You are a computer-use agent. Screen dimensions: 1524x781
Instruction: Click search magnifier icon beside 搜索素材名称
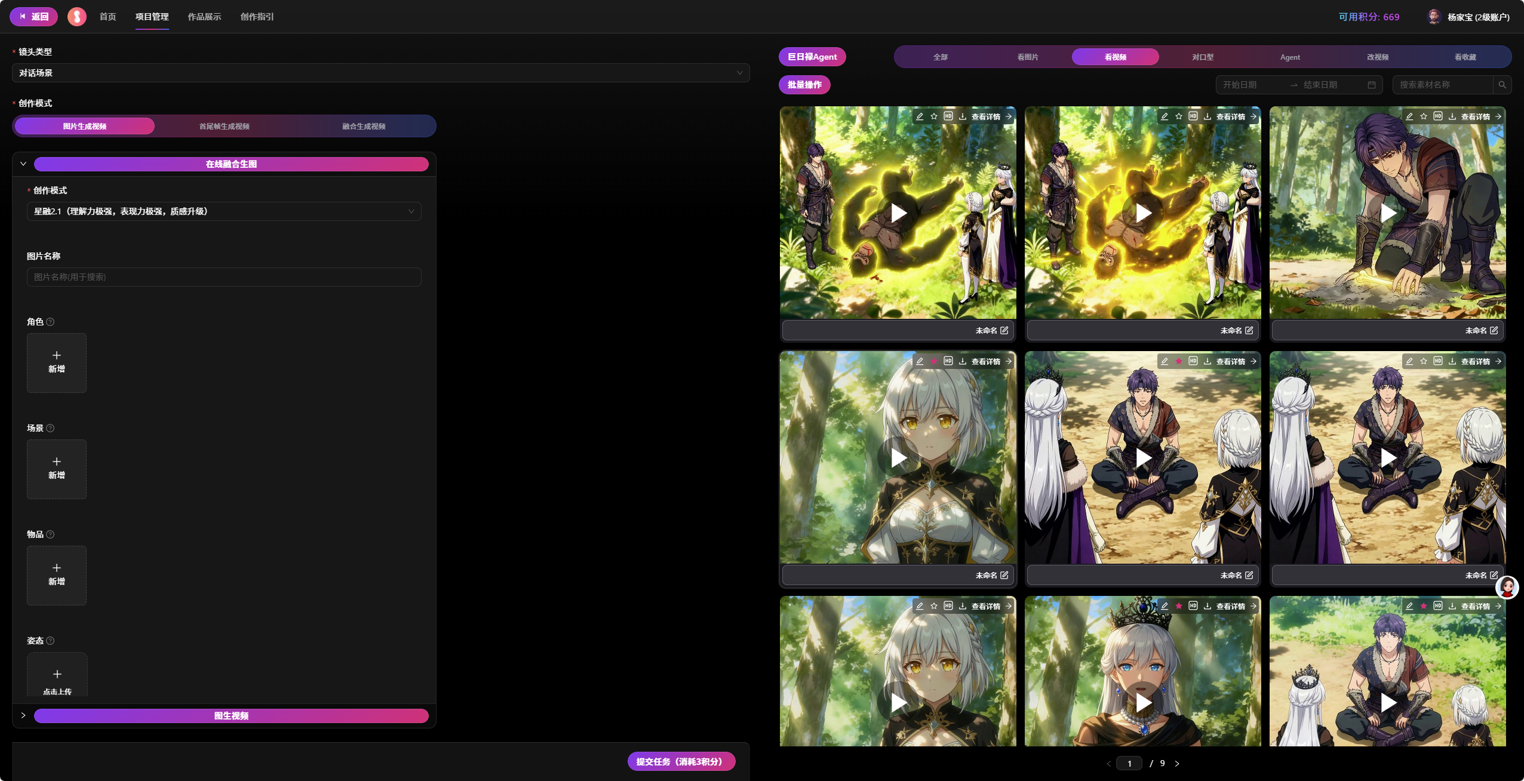pyautogui.click(x=1503, y=85)
